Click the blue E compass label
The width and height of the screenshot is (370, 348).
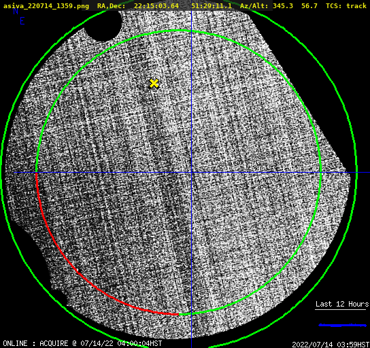click(22, 22)
